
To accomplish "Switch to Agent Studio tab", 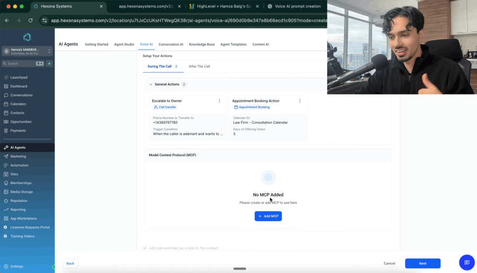I will coord(124,45).
